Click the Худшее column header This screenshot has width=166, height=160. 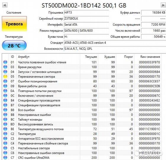[107, 57]
